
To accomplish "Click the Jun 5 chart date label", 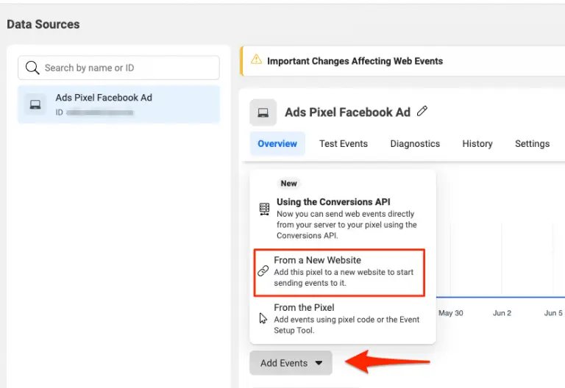I will pos(553,313).
